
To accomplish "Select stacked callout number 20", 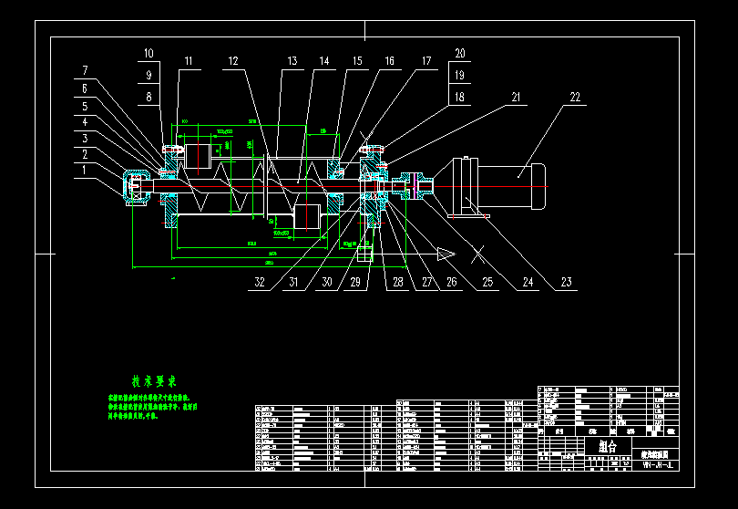I will pos(460,53).
